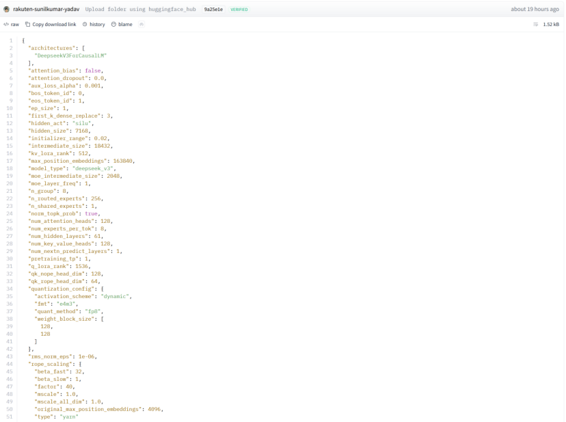Click the 'about 19 hours ago' timestamp
566x422 pixels.
(x=536, y=10)
